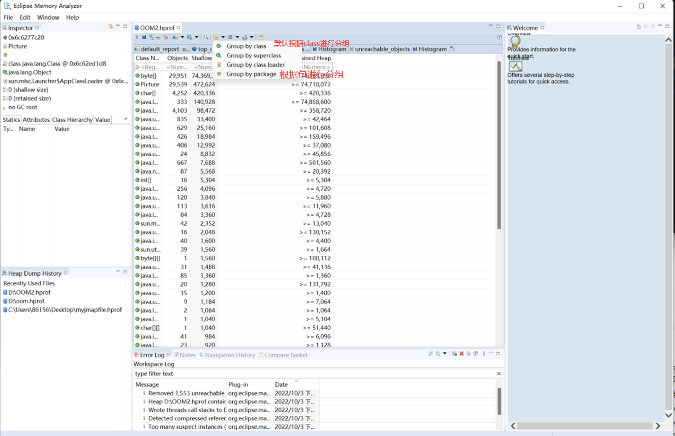This screenshot has height=436, width=675.
Task: Open the Error Log import dropdown arrow
Action: [445, 353]
